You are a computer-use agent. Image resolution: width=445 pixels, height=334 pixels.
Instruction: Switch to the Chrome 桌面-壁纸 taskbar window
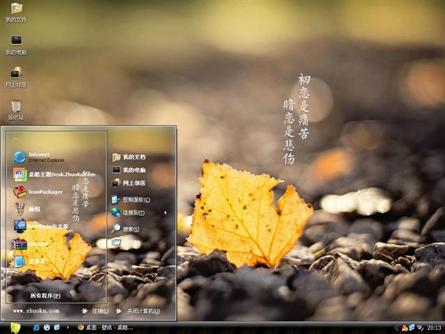tap(106, 327)
